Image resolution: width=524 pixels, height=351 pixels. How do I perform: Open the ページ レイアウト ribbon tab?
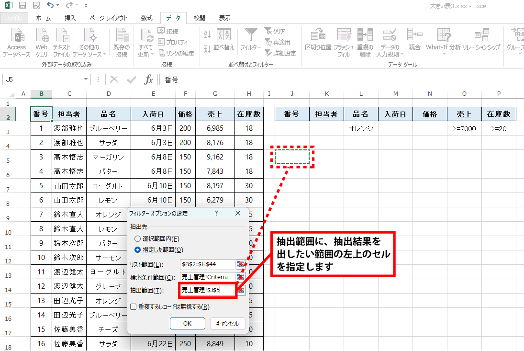click(x=109, y=18)
